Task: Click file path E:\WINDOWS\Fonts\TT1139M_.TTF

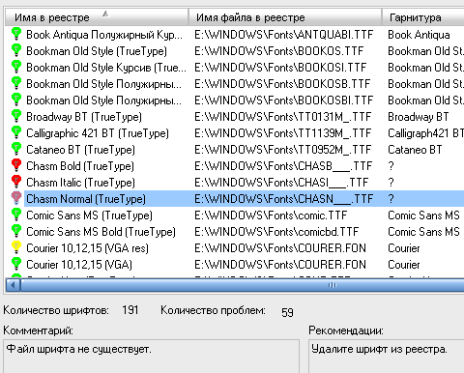Action: pos(283,133)
